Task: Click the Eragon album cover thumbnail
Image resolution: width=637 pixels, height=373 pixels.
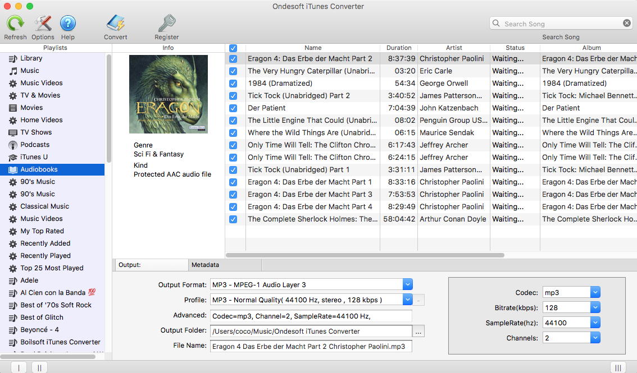Action: (x=168, y=94)
